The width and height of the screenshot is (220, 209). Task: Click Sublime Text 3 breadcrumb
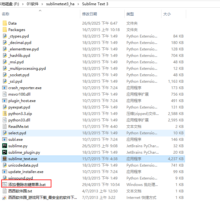[x=95, y=4]
